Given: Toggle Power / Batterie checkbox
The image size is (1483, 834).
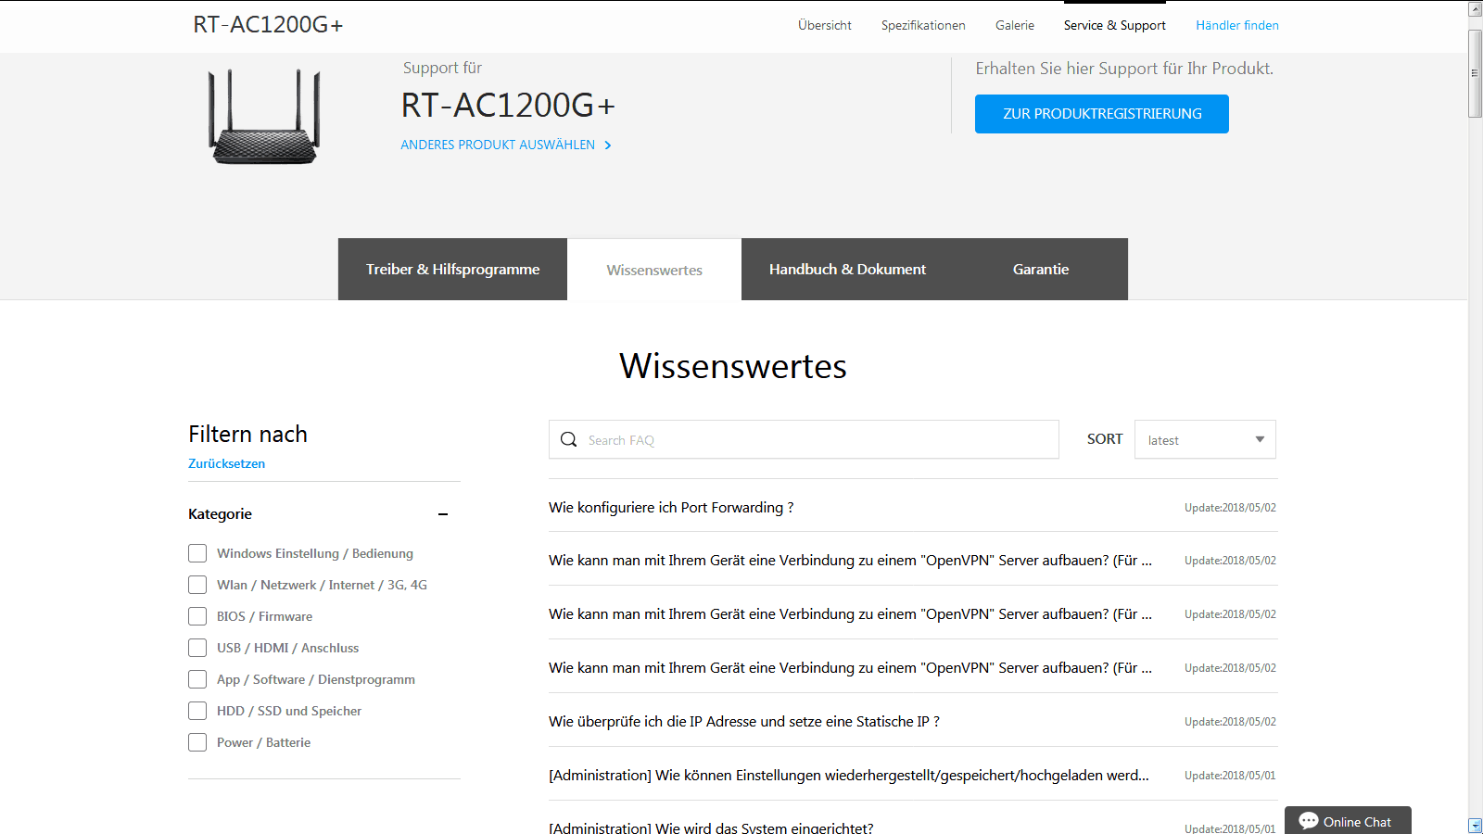Looking at the screenshot, I should 197,742.
